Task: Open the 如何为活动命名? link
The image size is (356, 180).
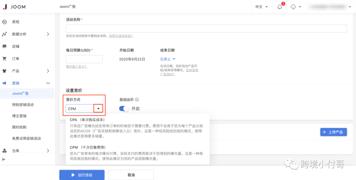Action: (x=121, y=36)
